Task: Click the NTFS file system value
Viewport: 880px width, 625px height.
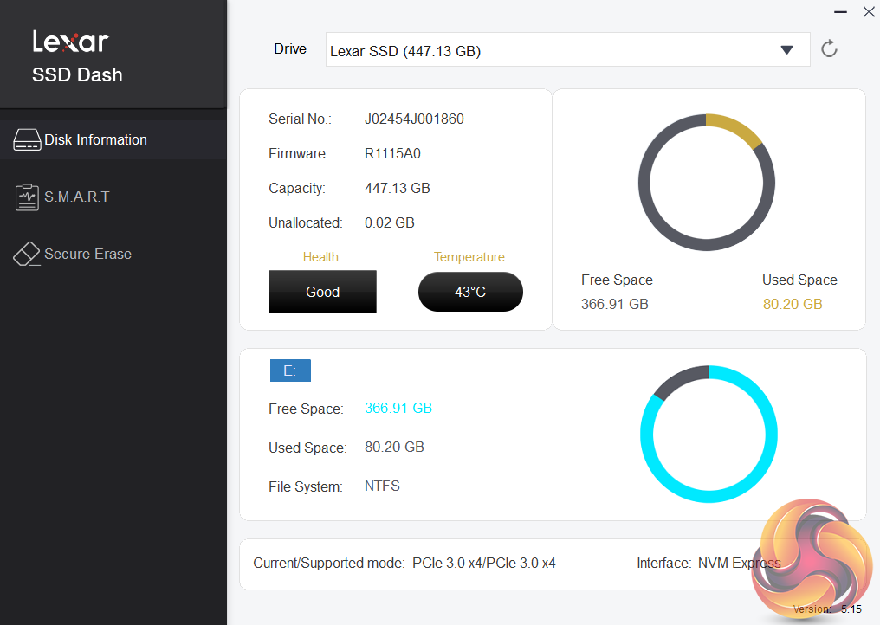Action: 382,486
